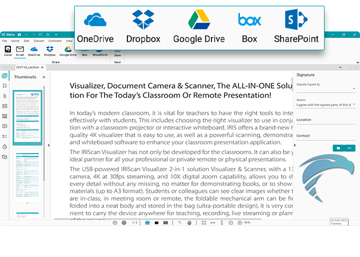Expand the ribbon collapse chevron at right
The image size is (360, 257).
tap(358, 62)
